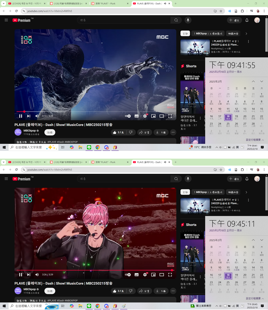The width and height of the screenshot is (268, 310).
Task: Switch lower player to miniplayer
Action: 153,275
